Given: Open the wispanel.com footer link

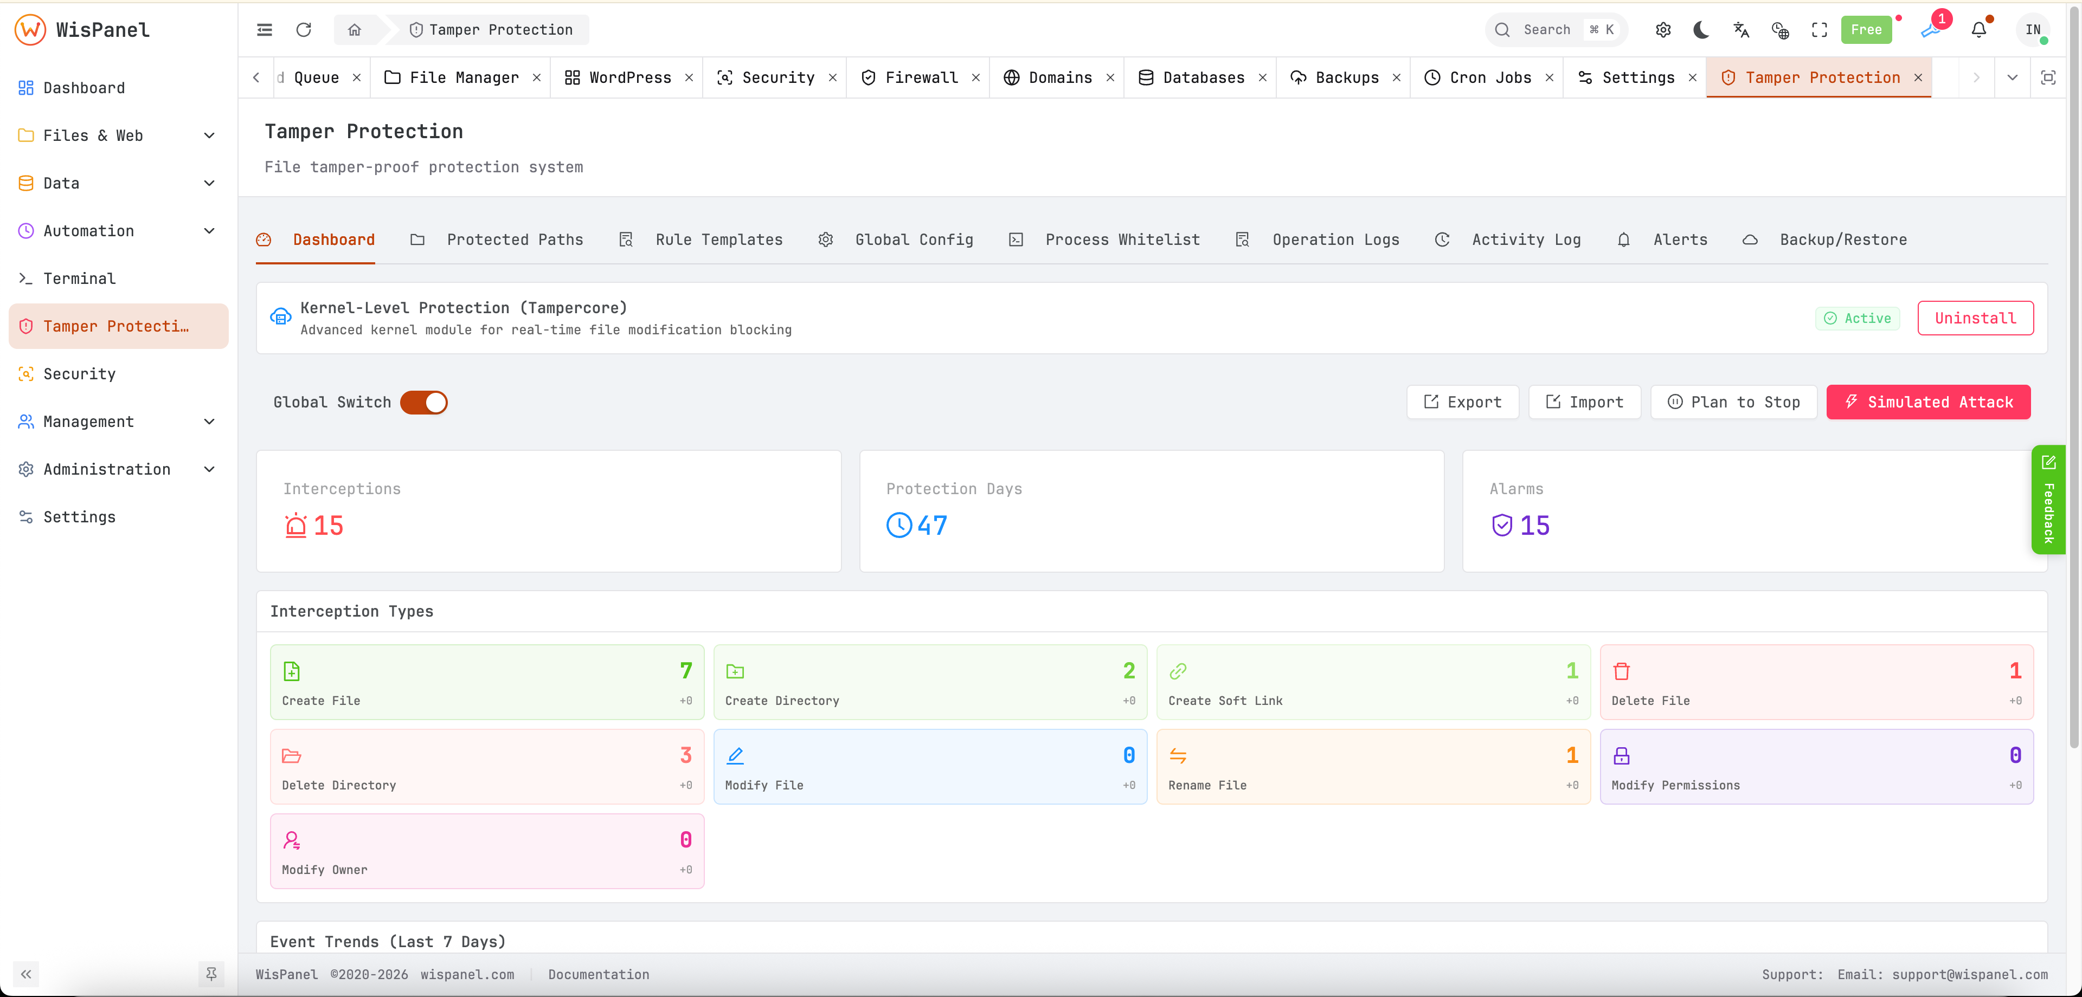Looking at the screenshot, I should [467, 974].
